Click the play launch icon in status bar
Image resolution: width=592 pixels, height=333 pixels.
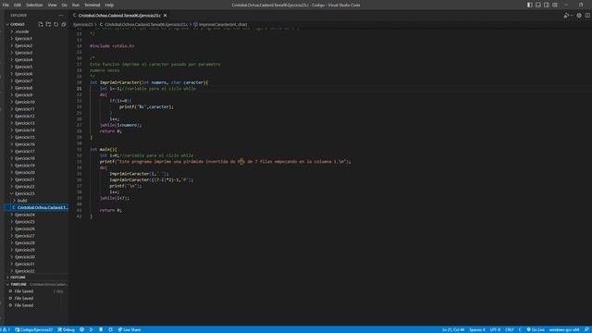pyautogui.click(x=91, y=329)
